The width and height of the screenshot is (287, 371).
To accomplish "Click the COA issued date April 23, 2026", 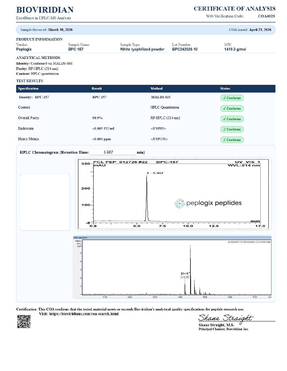I will [x=260, y=30].
